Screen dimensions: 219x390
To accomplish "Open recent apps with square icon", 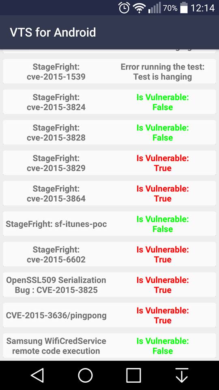I will pos(133,375).
